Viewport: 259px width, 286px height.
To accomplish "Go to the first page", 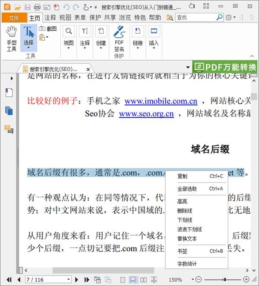I will tap(9, 280).
